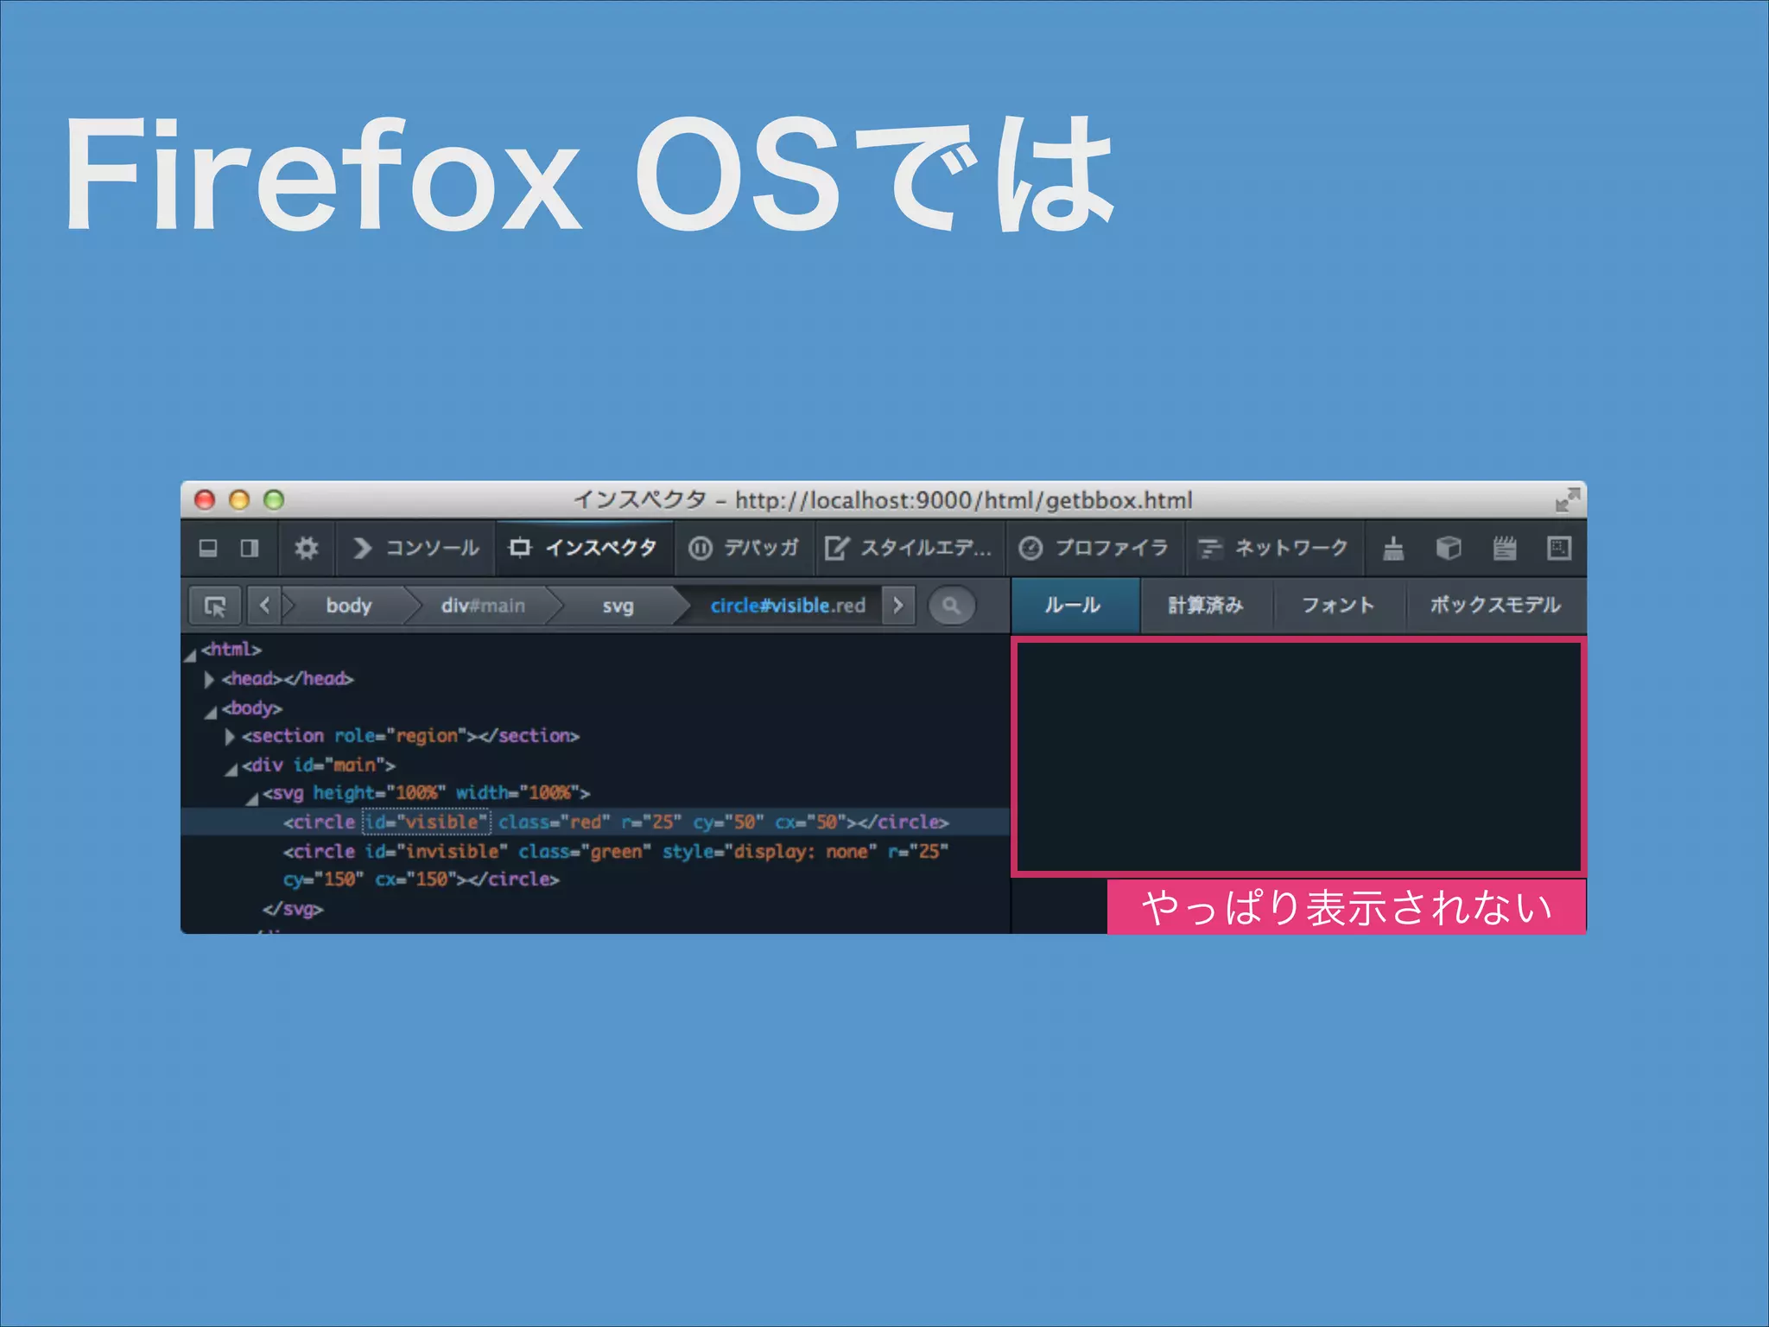Collapse the html node
This screenshot has height=1327, width=1769.
(x=191, y=654)
